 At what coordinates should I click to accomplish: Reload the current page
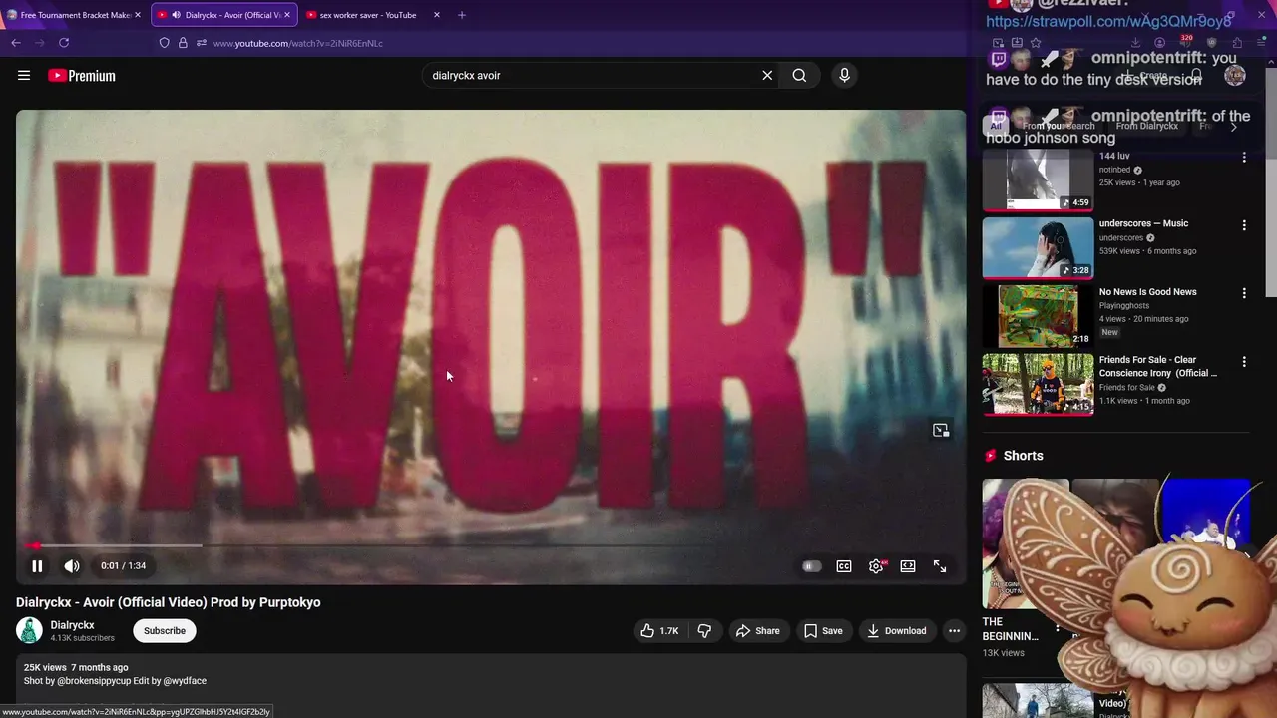point(64,43)
